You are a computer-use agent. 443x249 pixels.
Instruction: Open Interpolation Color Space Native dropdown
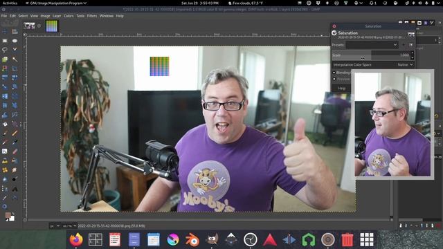point(373,64)
